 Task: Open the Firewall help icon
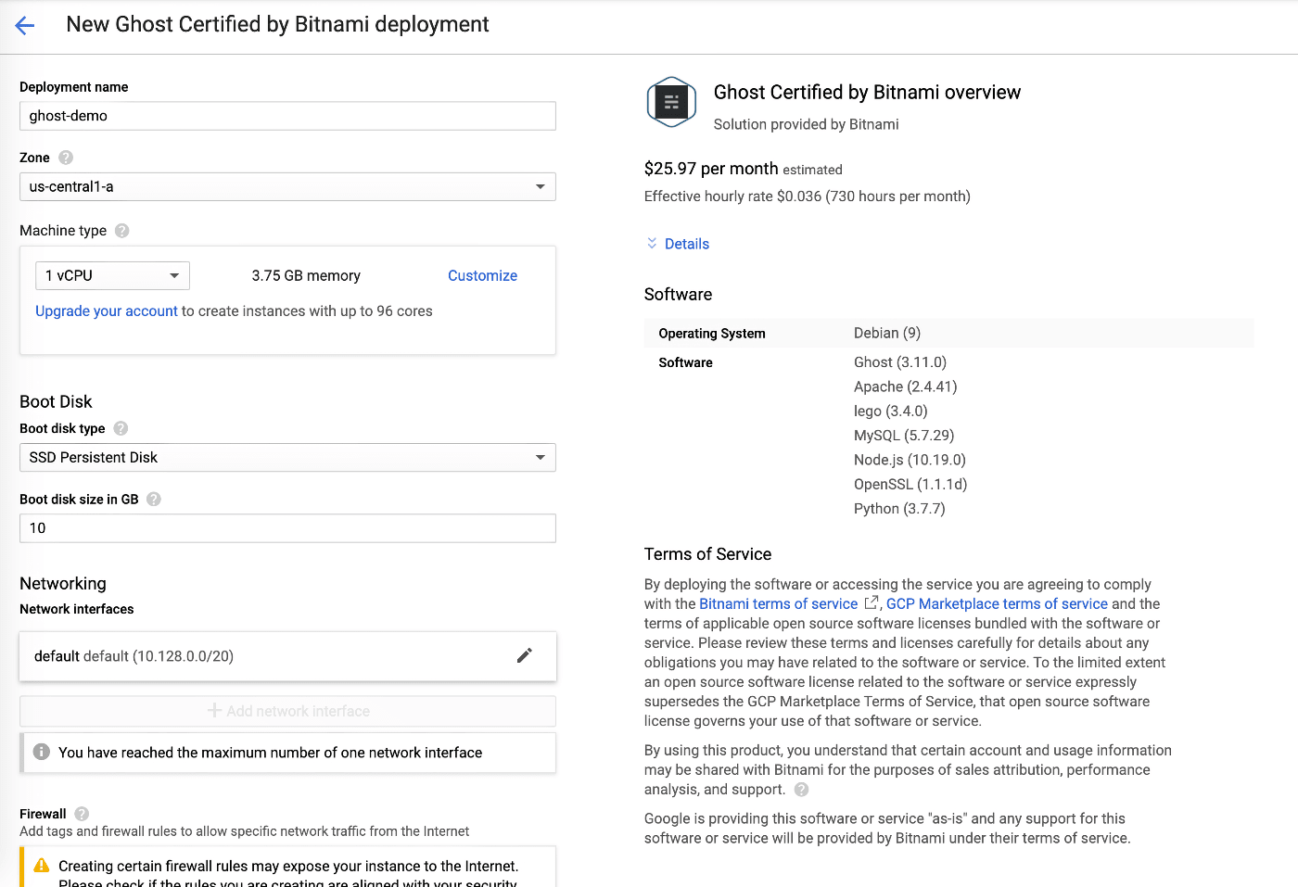pos(82,814)
